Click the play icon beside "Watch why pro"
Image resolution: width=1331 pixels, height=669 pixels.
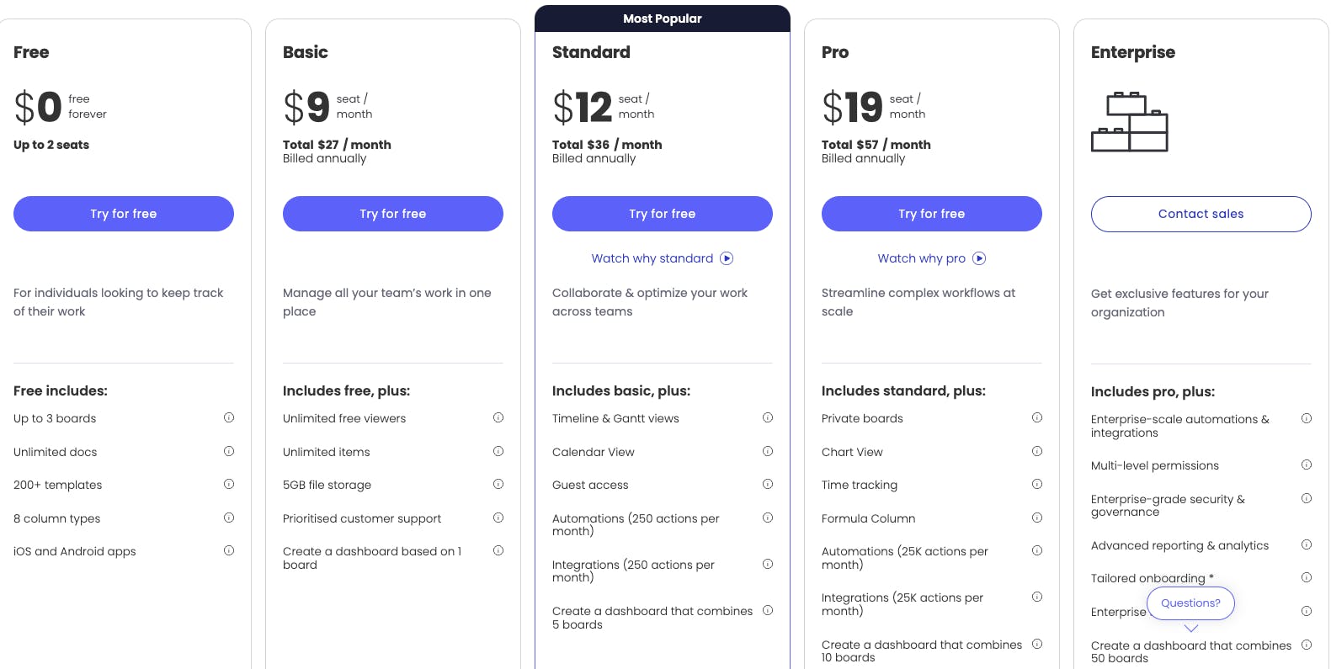coord(979,258)
